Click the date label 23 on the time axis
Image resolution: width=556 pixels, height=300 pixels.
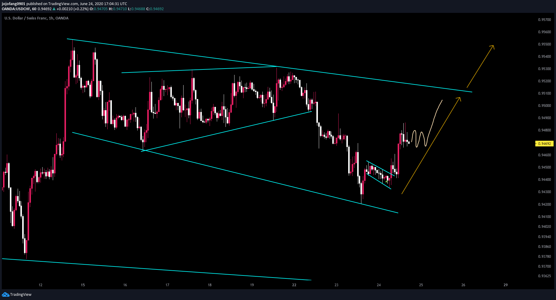336,285
